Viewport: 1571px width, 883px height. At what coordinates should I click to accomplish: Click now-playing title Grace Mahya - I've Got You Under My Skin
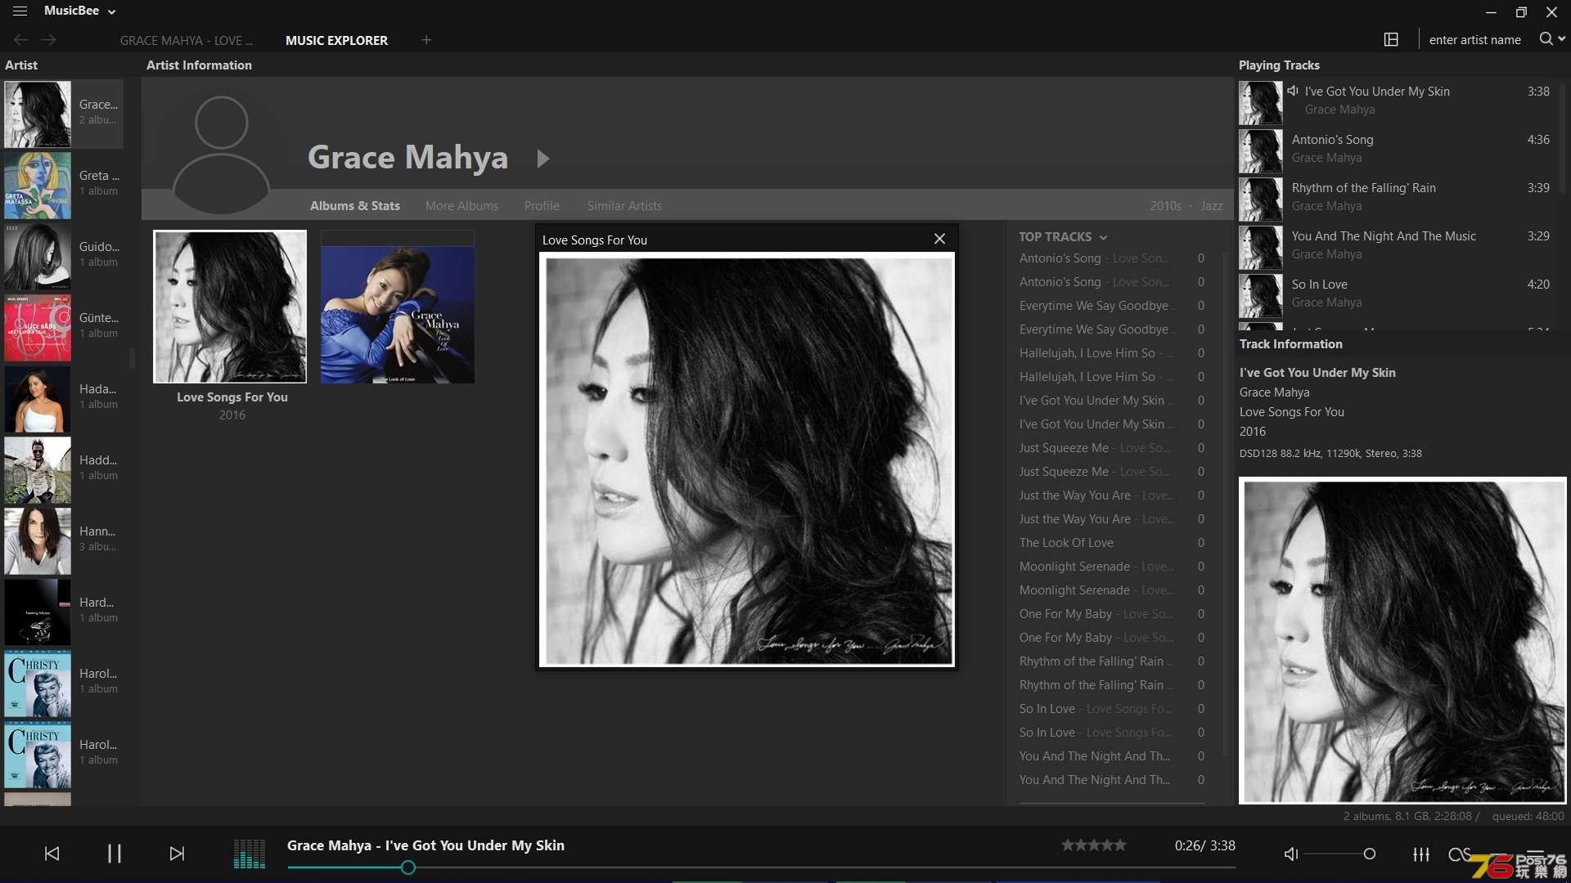pos(425,845)
